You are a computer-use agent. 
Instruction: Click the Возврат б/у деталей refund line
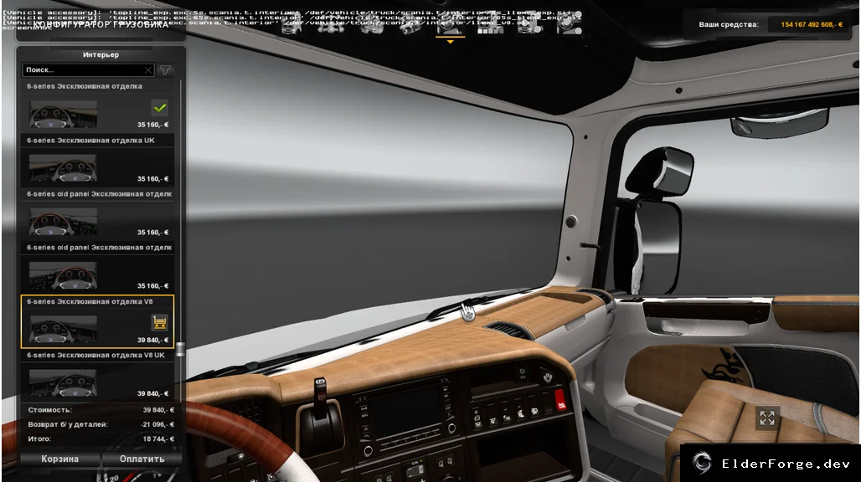click(x=101, y=424)
